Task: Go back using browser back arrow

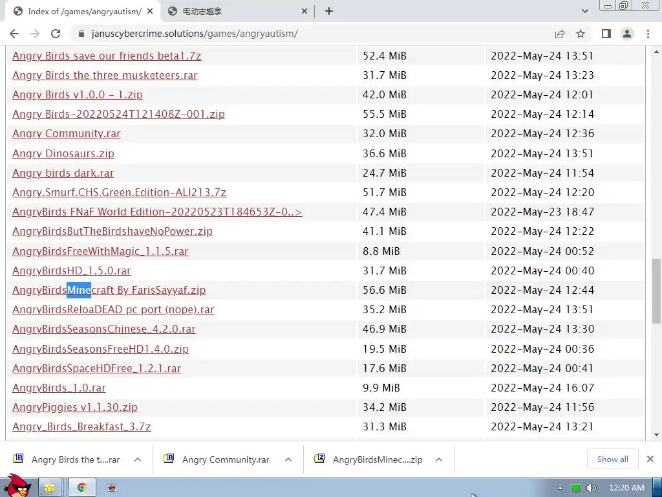Action: [14, 34]
